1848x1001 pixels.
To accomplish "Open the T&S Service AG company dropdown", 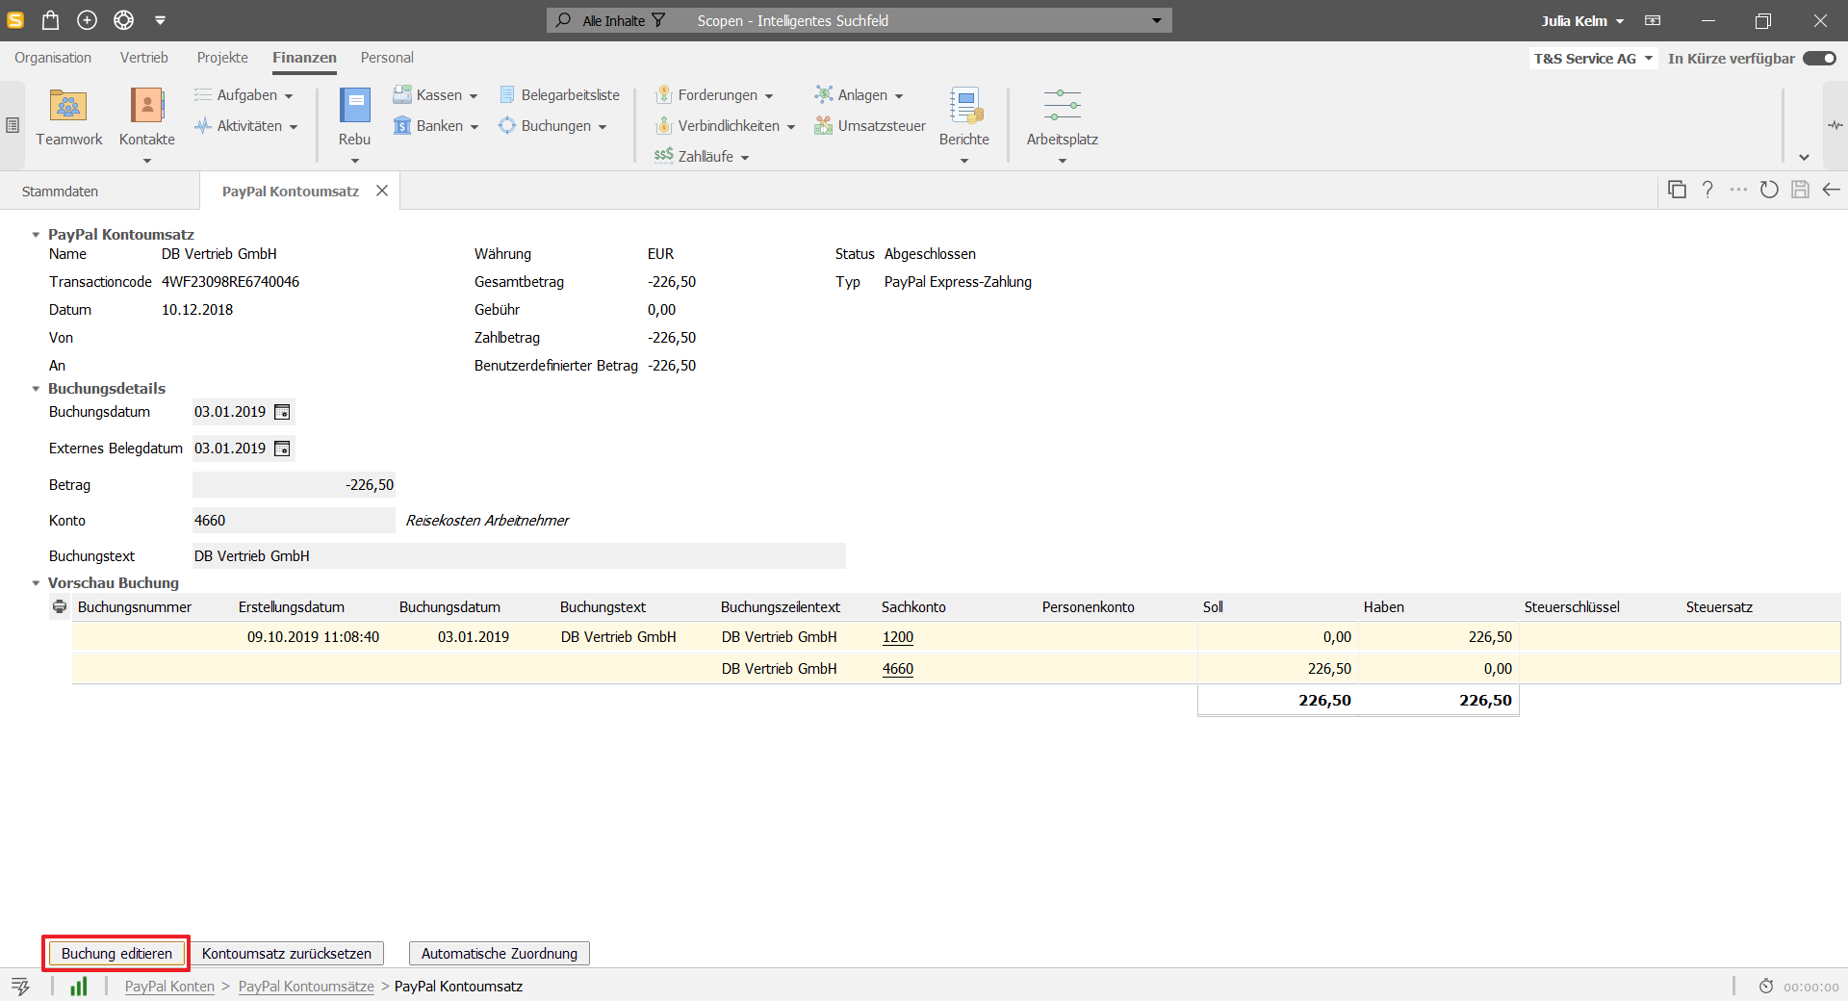I will [x=1593, y=59].
